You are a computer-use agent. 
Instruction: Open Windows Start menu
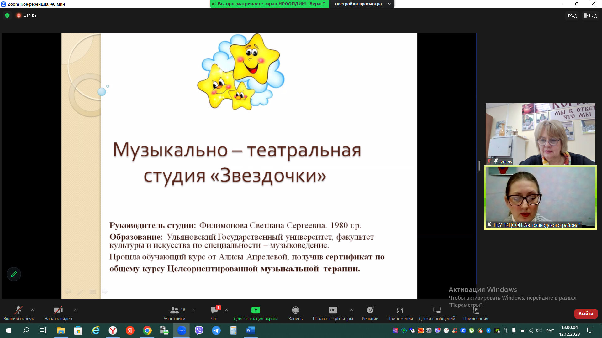click(8, 330)
